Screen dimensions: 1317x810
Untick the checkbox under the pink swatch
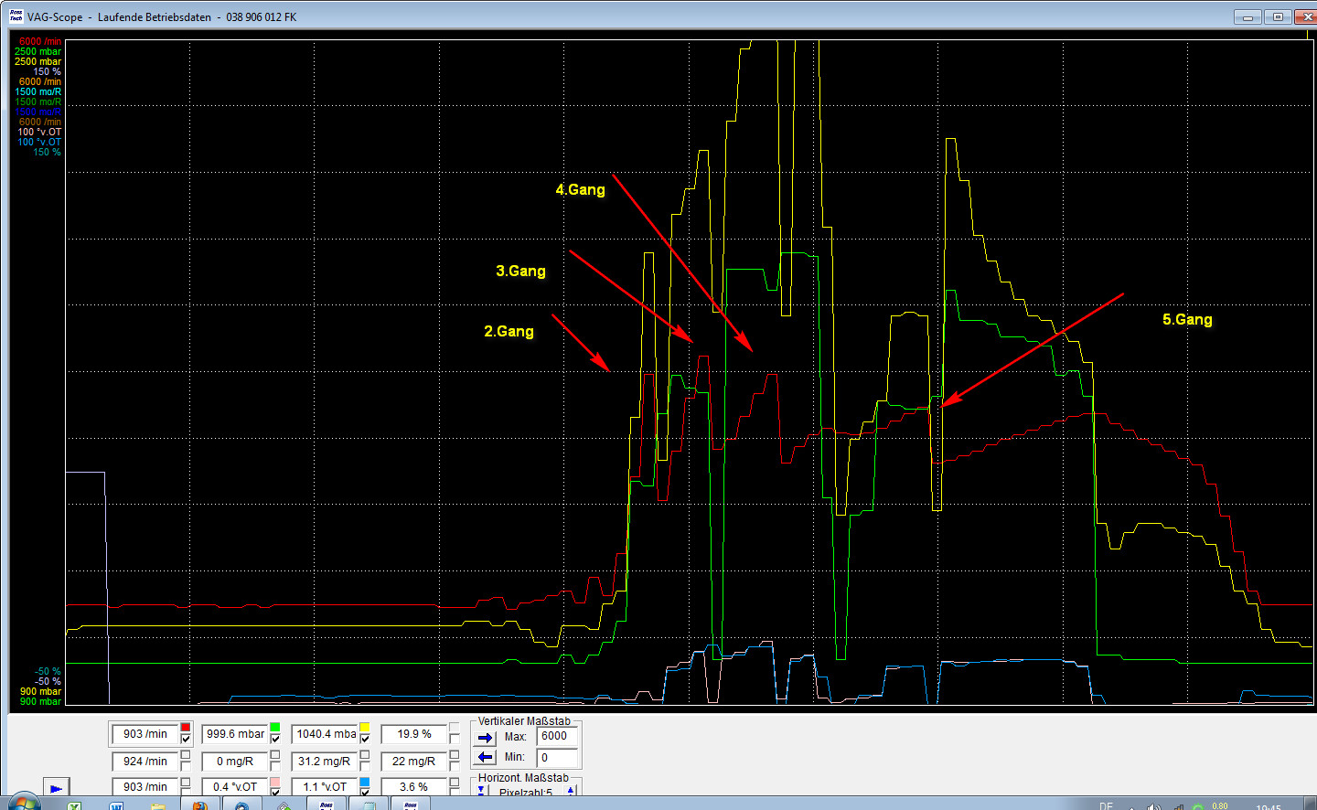274,792
